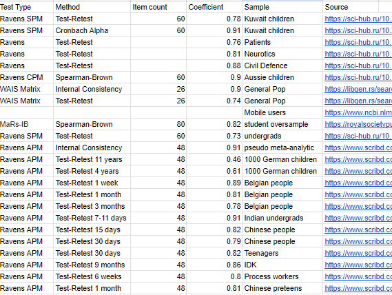Select the coefficient 0.89 cell
392x295 pixels.
pyautogui.click(x=214, y=183)
